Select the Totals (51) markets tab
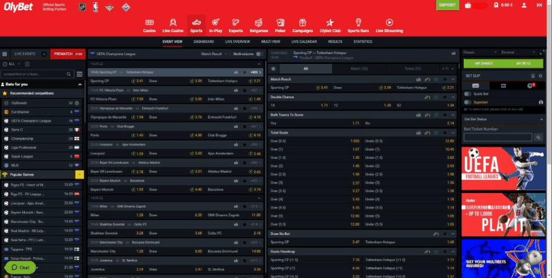The image size is (552, 278). pyautogui.click(x=413, y=69)
